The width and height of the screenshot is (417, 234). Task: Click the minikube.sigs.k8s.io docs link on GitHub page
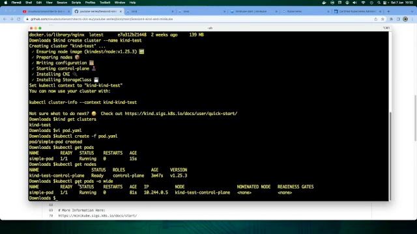98,216
